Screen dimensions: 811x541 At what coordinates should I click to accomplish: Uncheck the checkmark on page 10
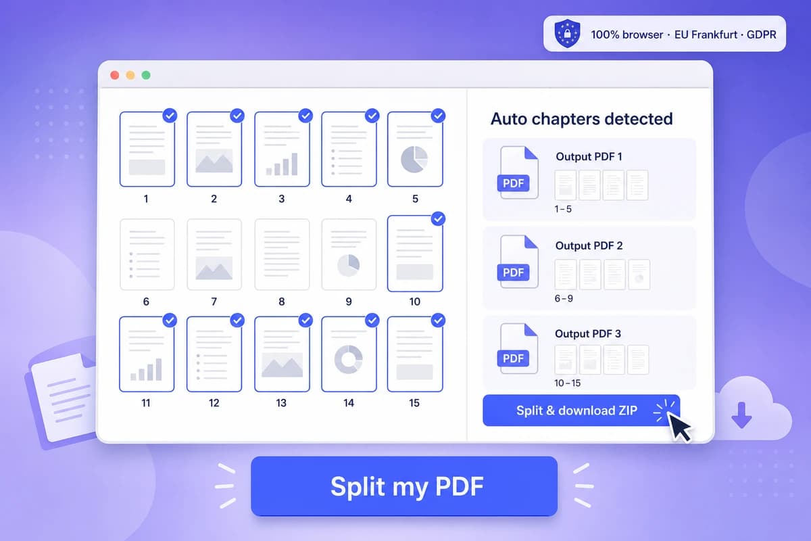coord(438,218)
